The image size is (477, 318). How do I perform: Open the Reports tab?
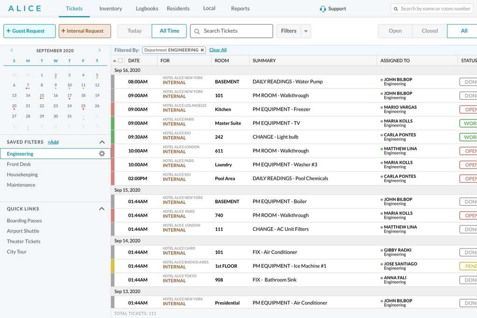click(240, 8)
